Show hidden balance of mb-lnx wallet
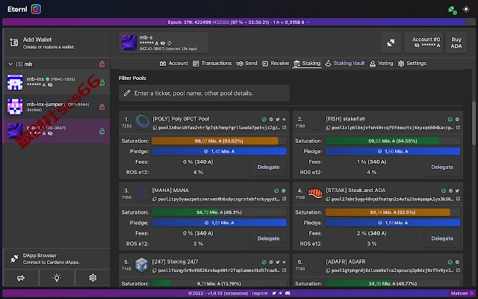478x299 pixels. pos(50,85)
